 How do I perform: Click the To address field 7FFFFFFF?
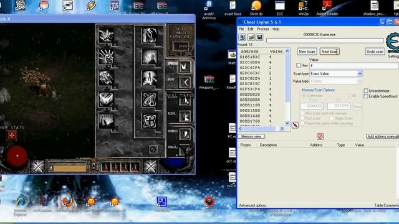coord(339,106)
